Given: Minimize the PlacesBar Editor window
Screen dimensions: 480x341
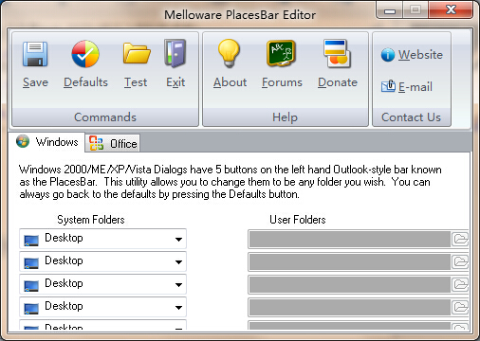Looking at the screenshot, I should click(x=390, y=11).
